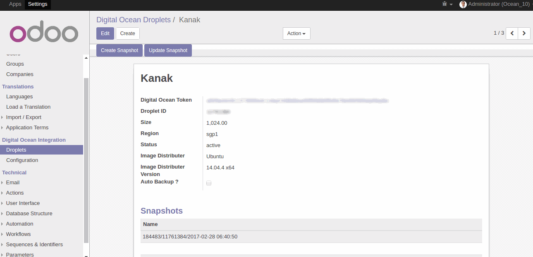Viewport: 533px width, 257px height.
Task: Expand the Workflows section
Action: pyautogui.click(x=19, y=234)
